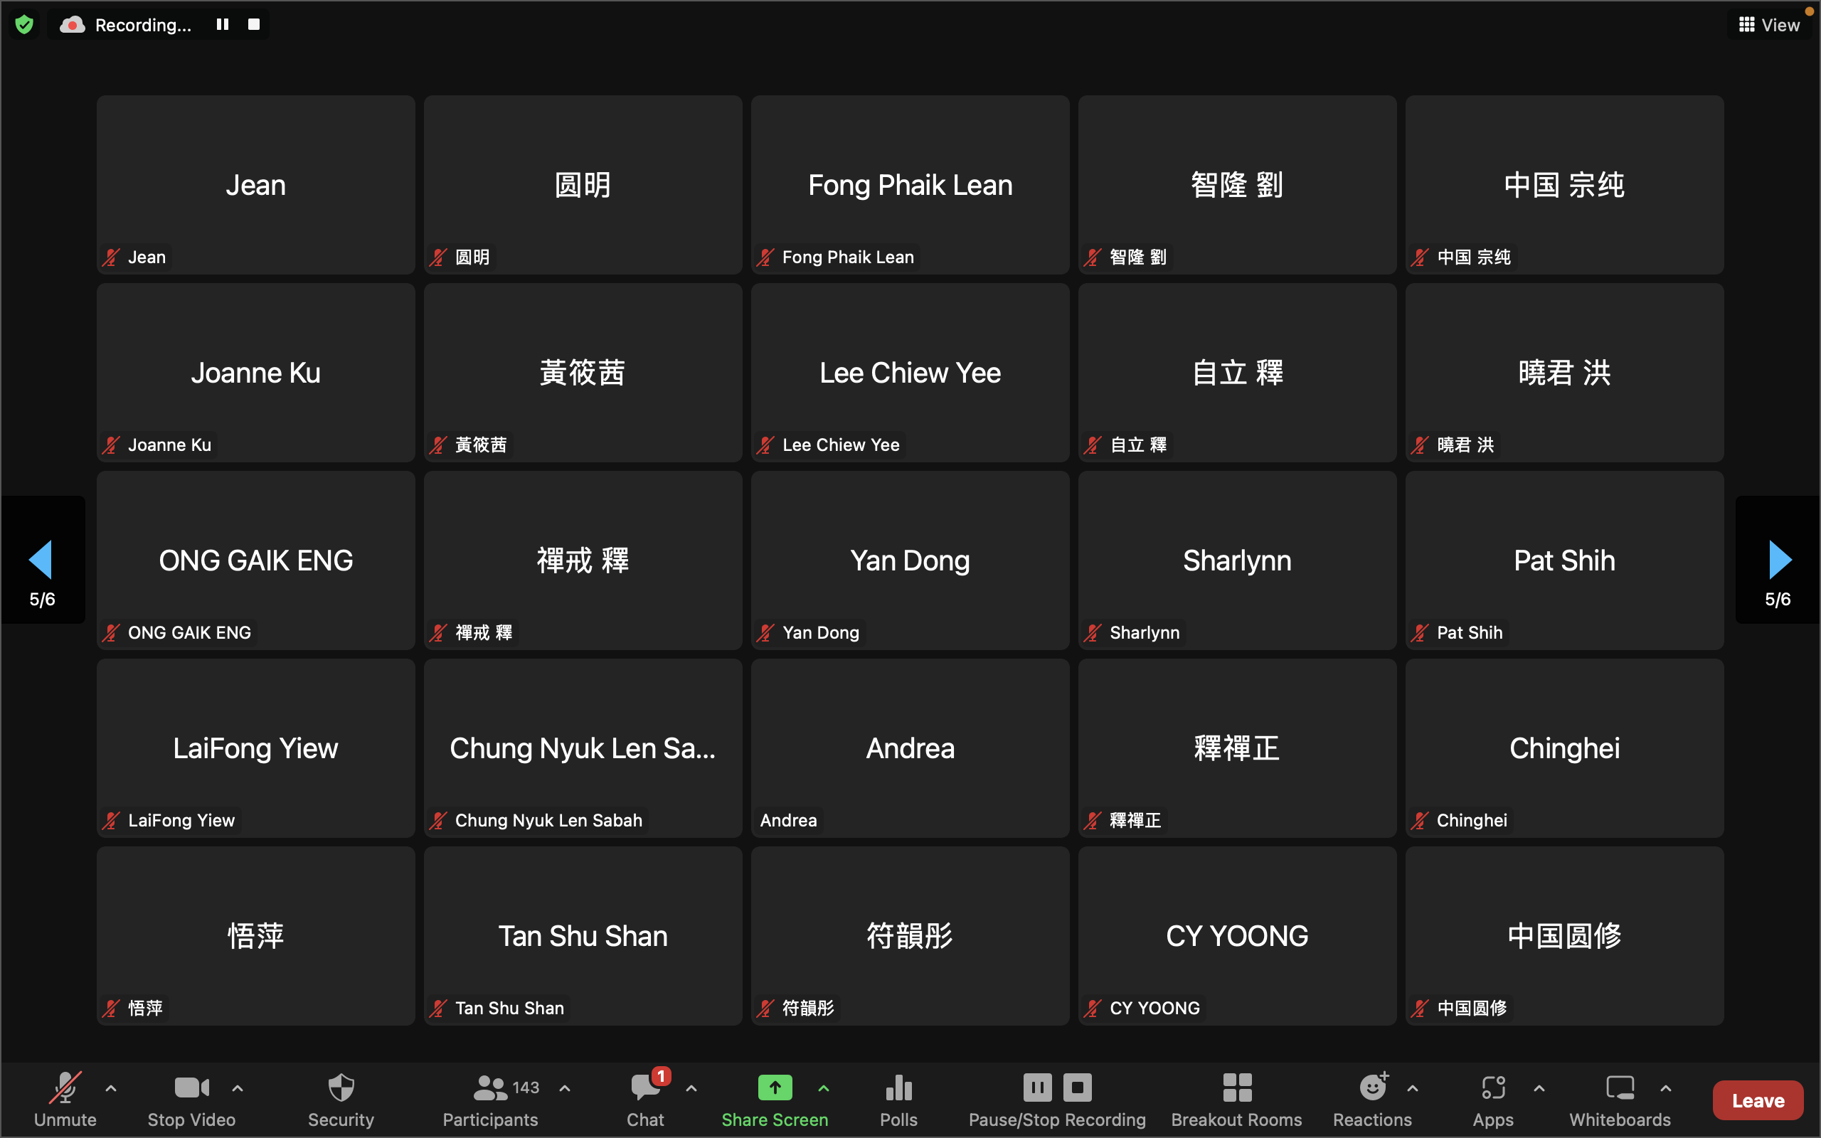Go to the next gallery page arrow

pyautogui.click(x=1779, y=560)
